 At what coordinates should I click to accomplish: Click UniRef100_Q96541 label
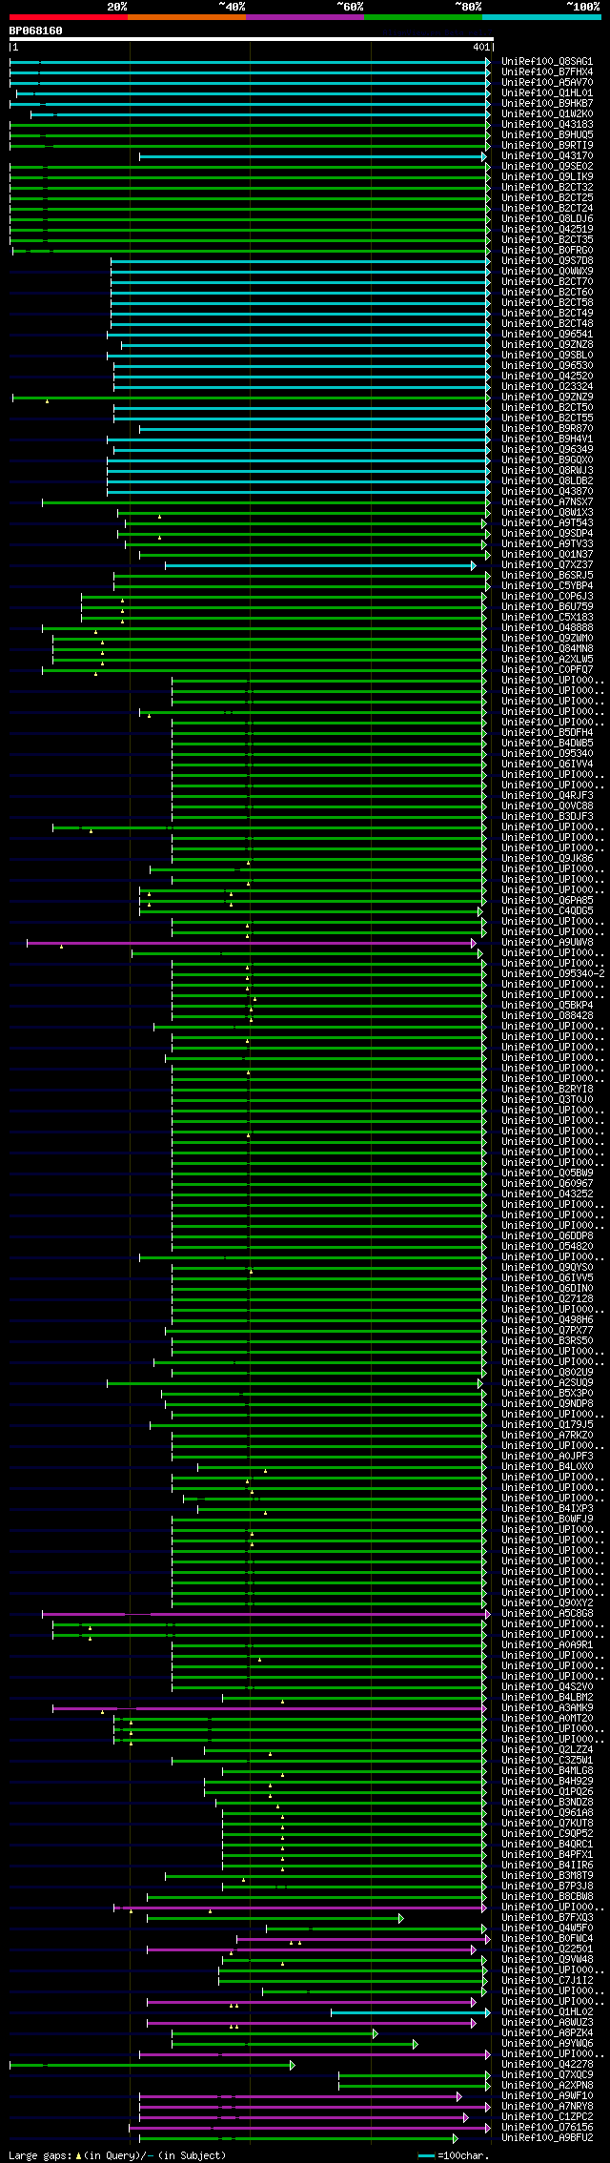point(547,335)
